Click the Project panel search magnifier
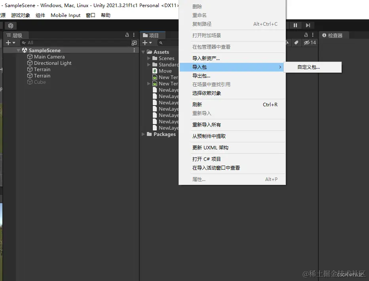 pos(161,43)
